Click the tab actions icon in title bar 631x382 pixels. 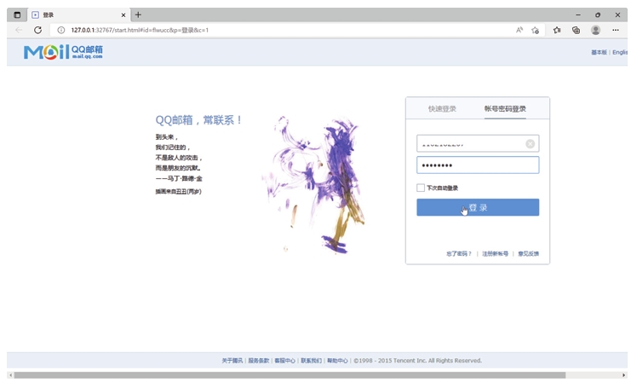click(x=17, y=14)
